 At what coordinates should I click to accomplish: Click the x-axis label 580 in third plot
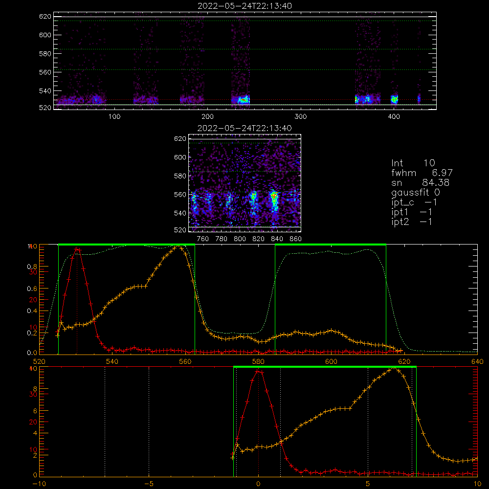[x=258, y=361]
